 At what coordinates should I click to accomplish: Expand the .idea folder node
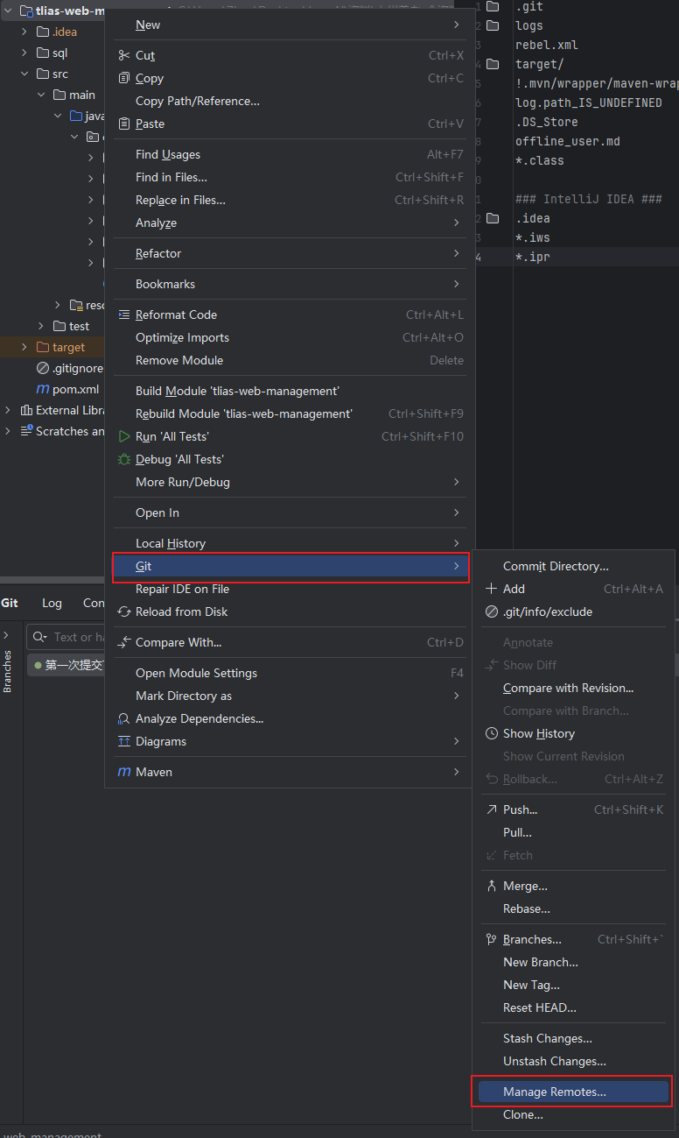coord(24,32)
